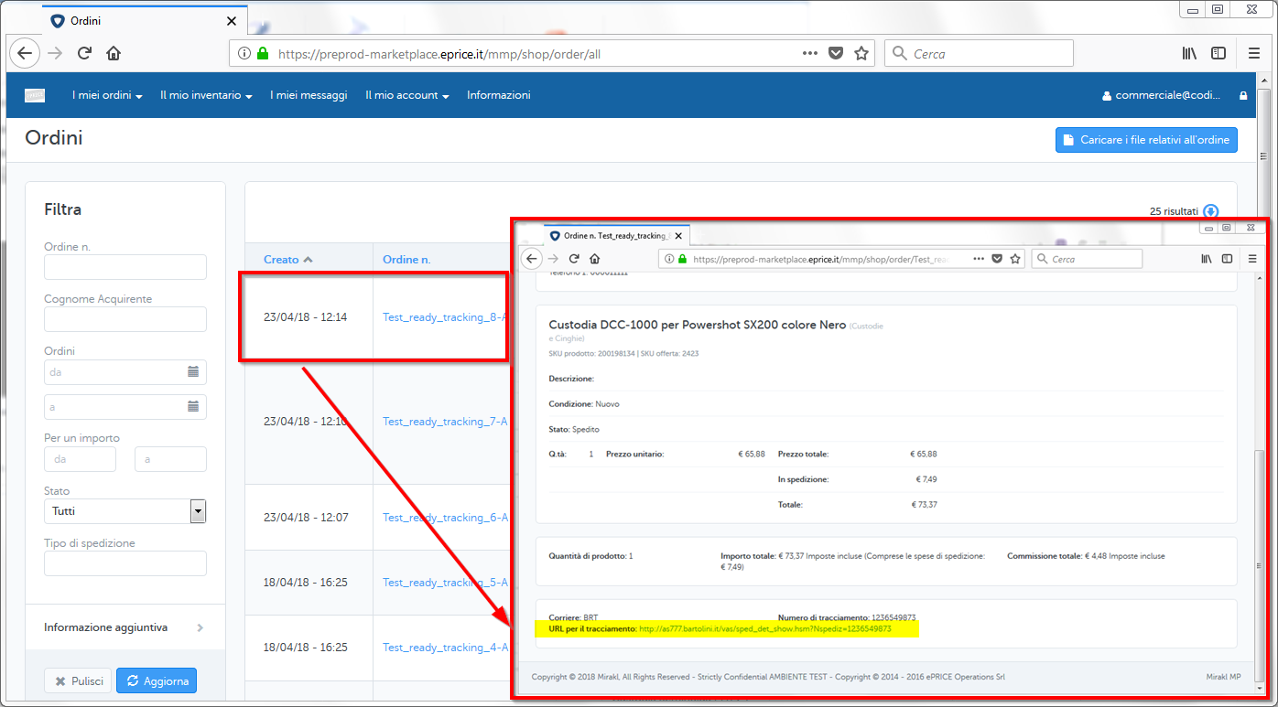The width and height of the screenshot is (1278, 707).
Task: Save order detail page to Pocket
Action: point(998,259)
